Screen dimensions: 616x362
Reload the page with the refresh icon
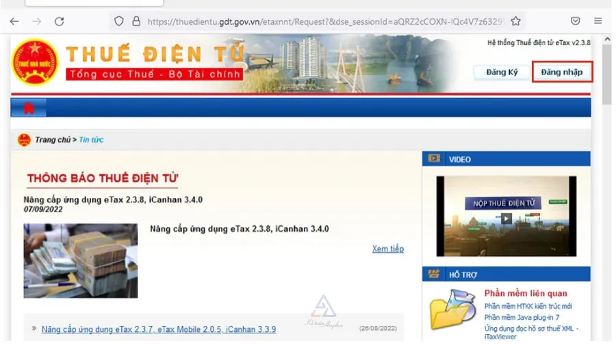pos(60,21)
